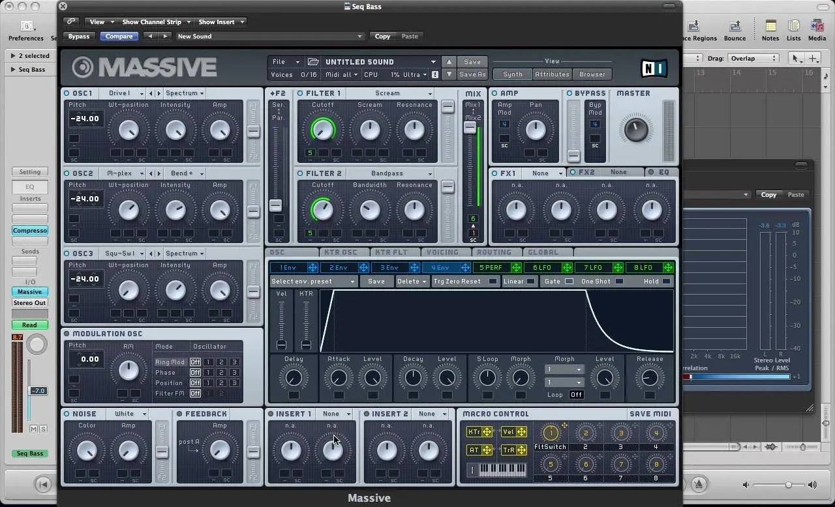Click the 5 PERF modulation cross handle
Viewport: 835px width, 507px height.
516,268
